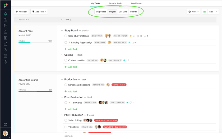Collapse the Post-Production 4 tasks list

click(62, 115)
